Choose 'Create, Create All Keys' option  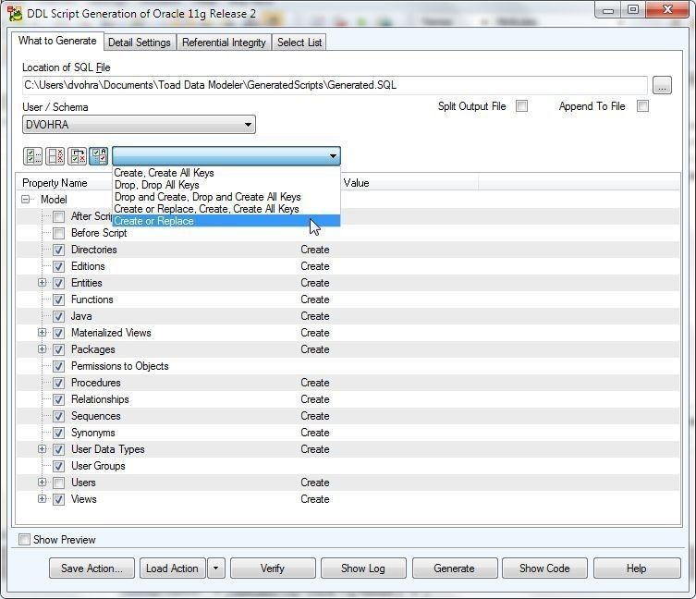[x=226, y=173]
